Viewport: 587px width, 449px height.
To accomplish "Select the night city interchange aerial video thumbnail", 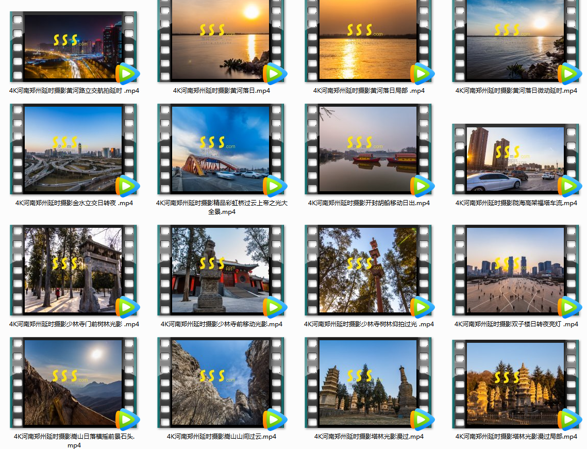I will point(73,46).
